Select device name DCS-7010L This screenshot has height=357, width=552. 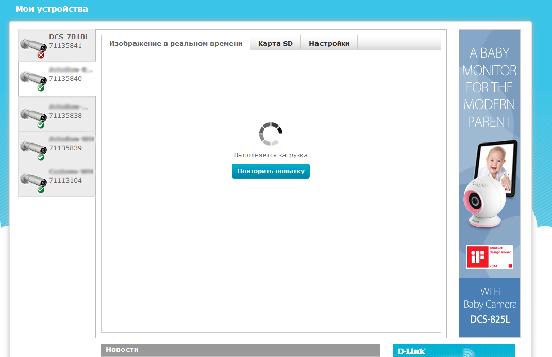pyautogui.click(x=69, y=37)
